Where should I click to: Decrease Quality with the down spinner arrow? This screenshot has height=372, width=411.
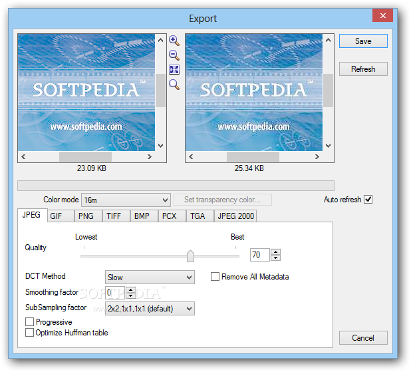pyautogui.click(x=275, y=258)
